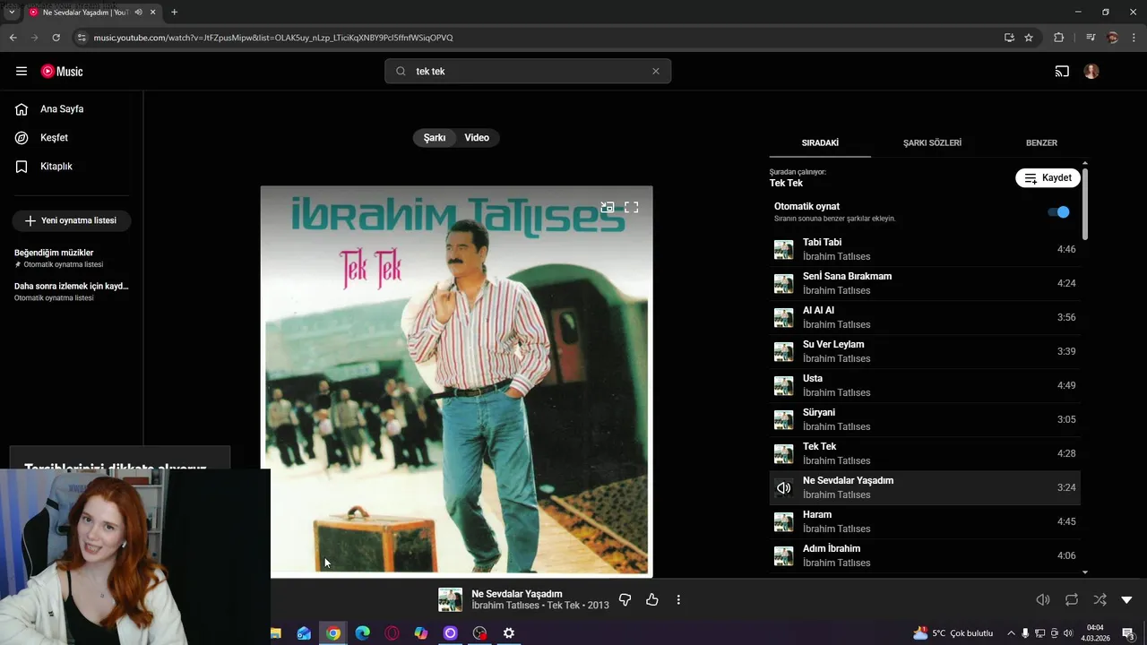Play Tabi Tabi from the queue

click(x=925, y=249)
